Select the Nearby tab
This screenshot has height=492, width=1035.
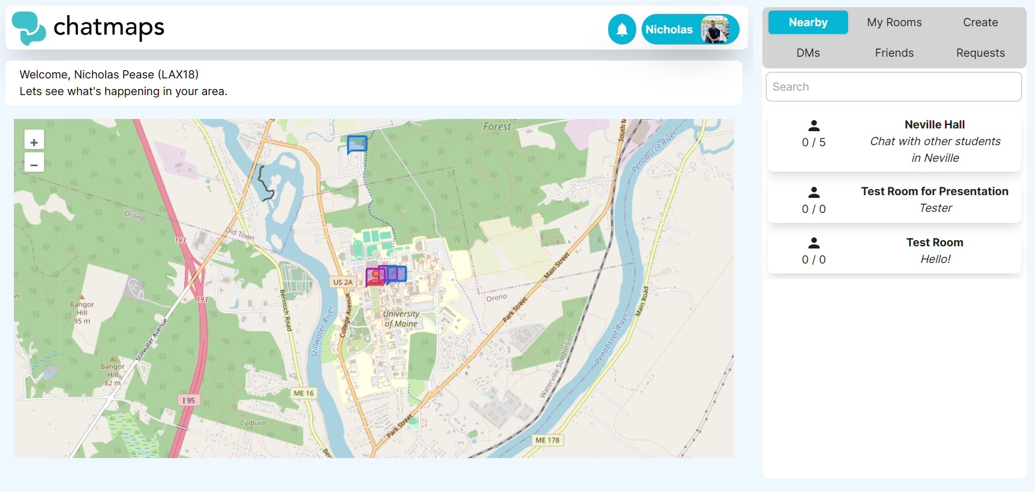pos(808,23)
